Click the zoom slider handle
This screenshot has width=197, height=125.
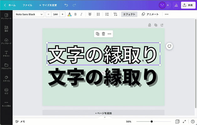point(152,122)
